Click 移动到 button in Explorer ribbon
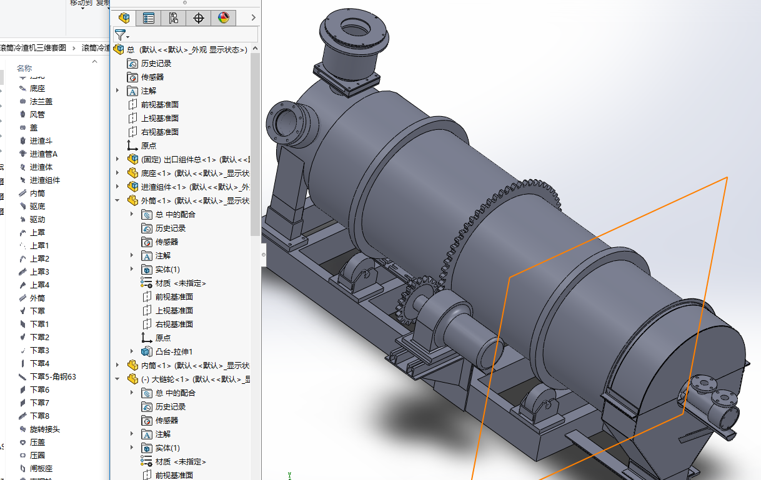Image resolution: width=761 pixels, height=480 pixels. 81,3
